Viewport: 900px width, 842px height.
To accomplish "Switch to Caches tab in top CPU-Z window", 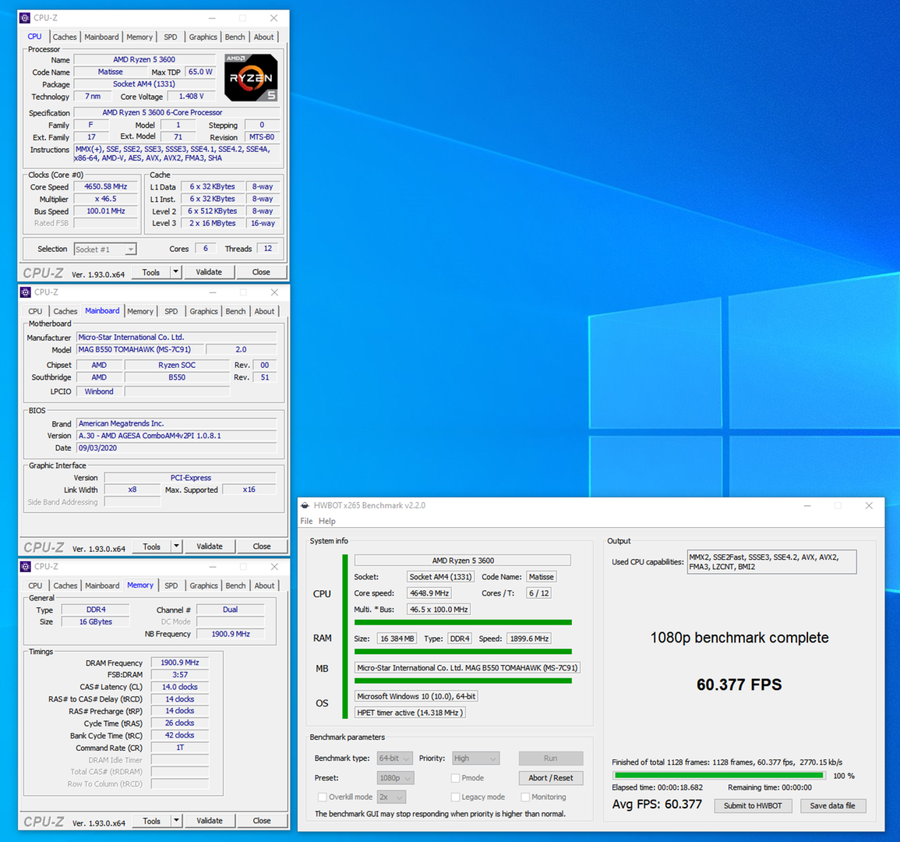I will (x=64, y=37).
